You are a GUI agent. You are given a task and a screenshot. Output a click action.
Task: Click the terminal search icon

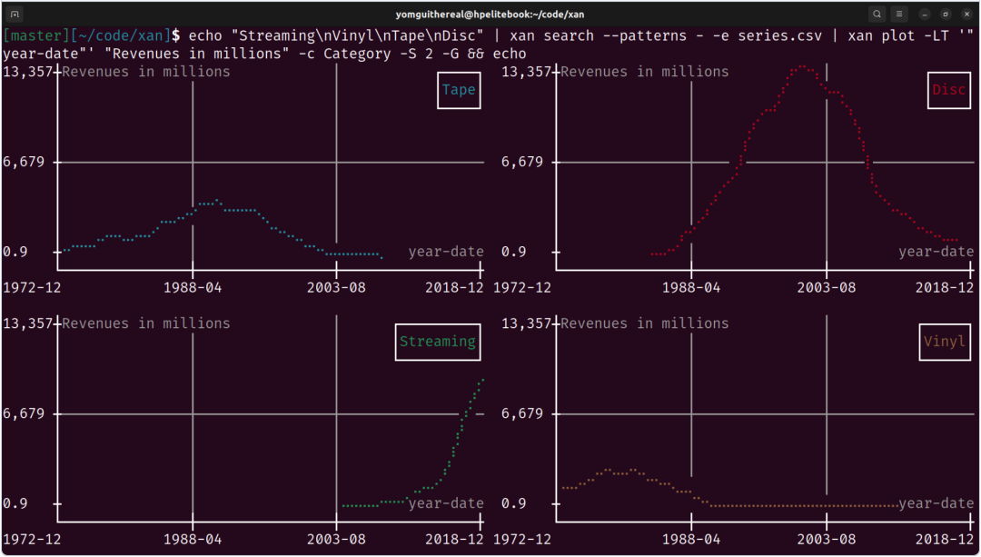tap(877, 15)
